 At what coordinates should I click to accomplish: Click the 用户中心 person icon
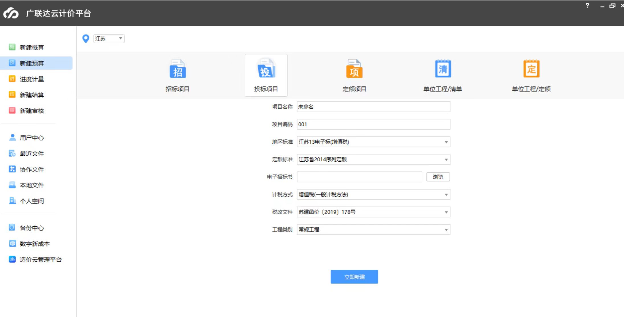(x=12, y=137)
